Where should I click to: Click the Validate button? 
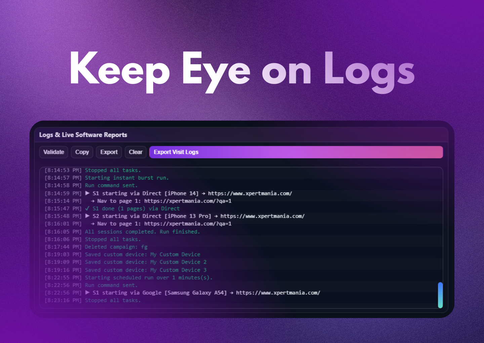pos(53,152)
